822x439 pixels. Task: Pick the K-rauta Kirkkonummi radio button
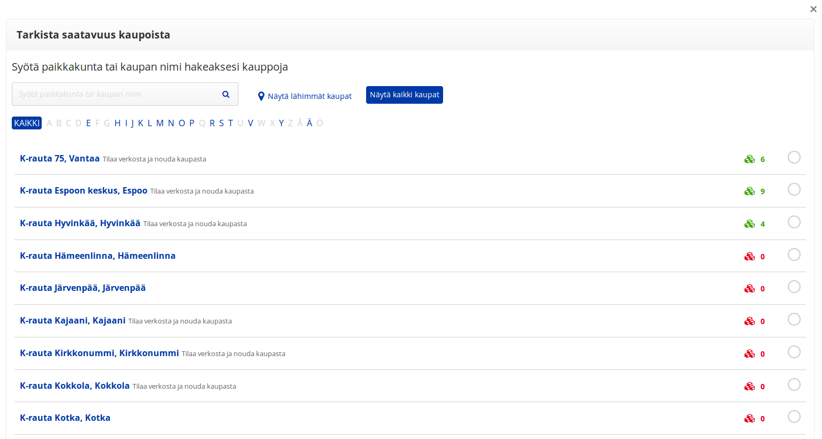794,352
